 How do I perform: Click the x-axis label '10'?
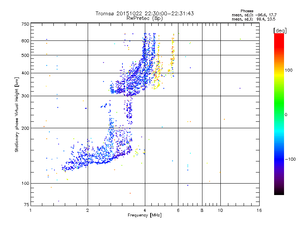point(220,210)
